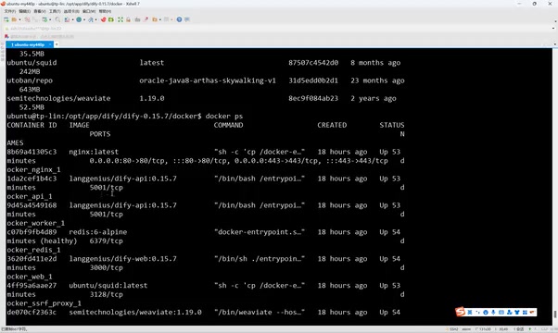Click container ID 9d45a4549168
Screen dimensions: 558x333
[x=32, y=205]
